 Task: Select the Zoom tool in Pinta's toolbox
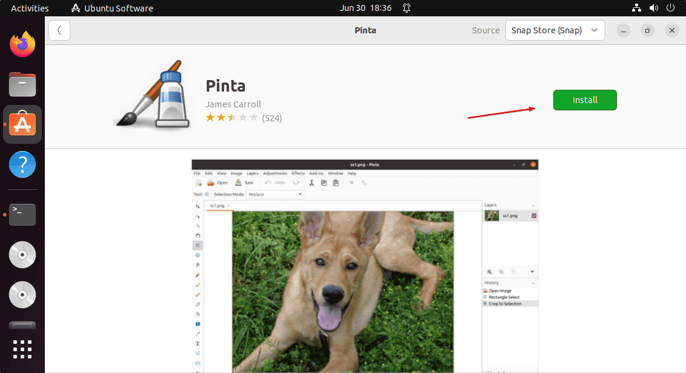click(198, 226)
